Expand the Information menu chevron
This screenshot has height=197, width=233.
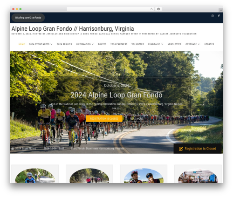tap(93, 44)
